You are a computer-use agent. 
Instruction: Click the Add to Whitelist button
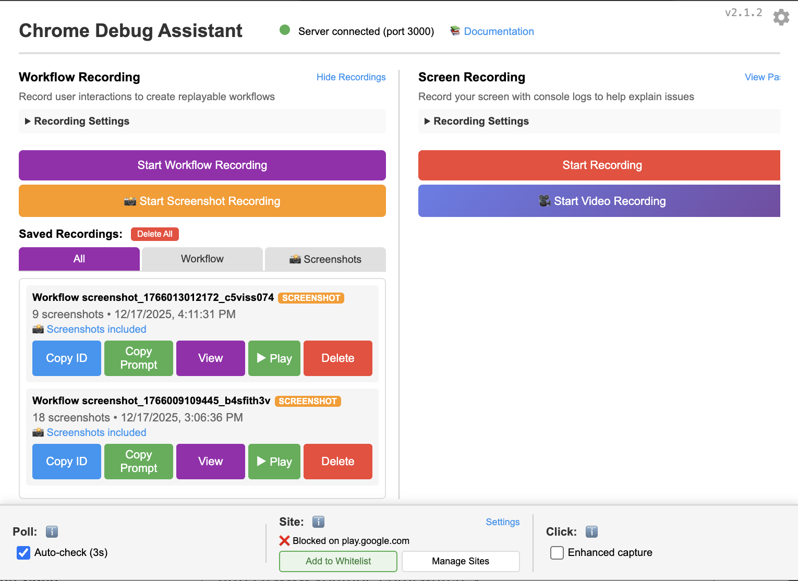coord(337,561)
